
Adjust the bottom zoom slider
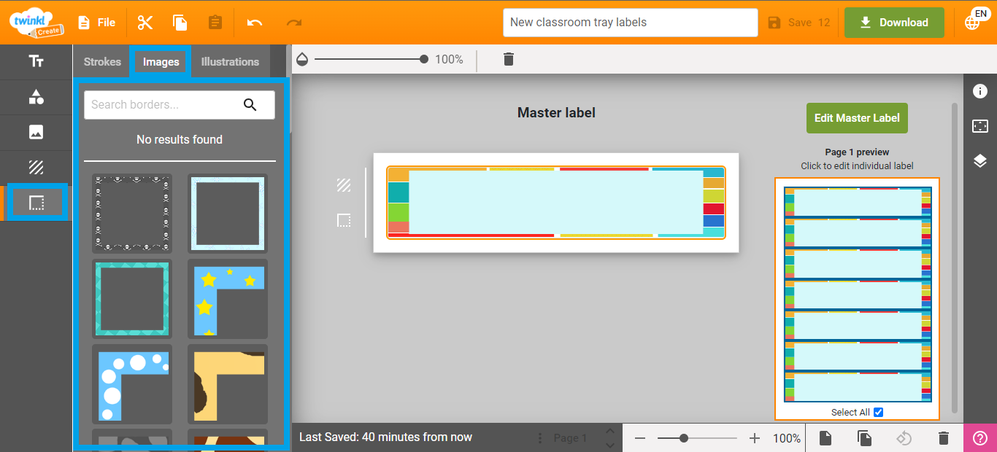[x=697, y=438]
